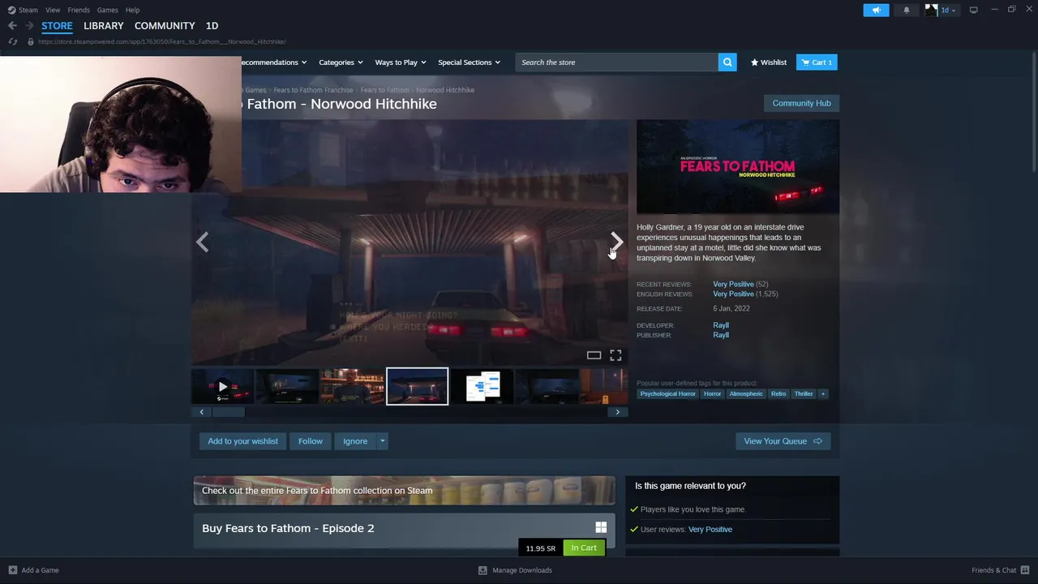Open the Psychological Horror tag

[x=667, y=393]
